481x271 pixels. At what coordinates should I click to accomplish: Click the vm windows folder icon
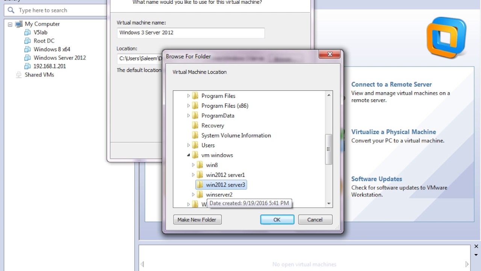point(195,155)
